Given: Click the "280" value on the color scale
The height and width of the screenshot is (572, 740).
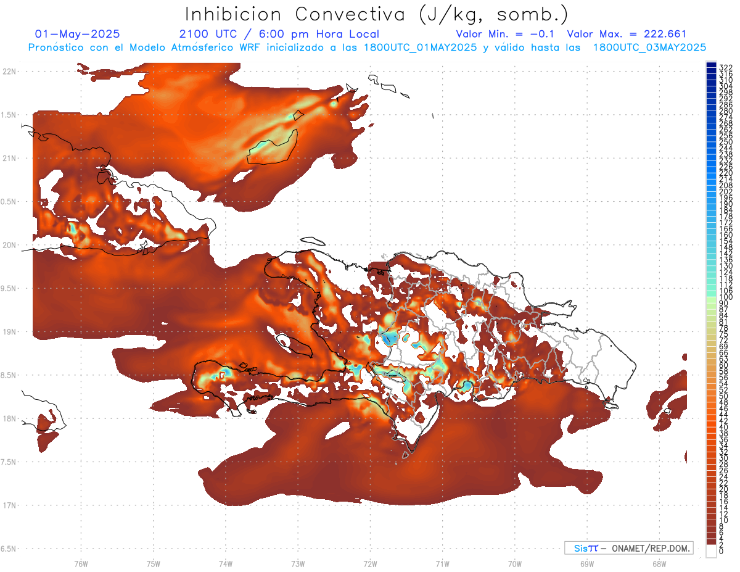Looking at the screenshot, I should coord(725,110).
